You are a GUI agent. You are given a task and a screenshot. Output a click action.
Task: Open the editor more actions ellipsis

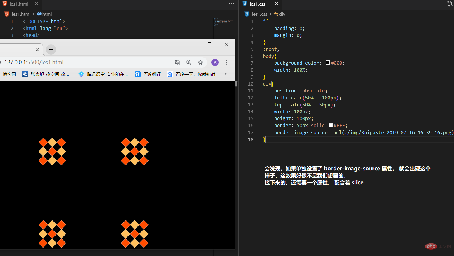coord(232,4)
